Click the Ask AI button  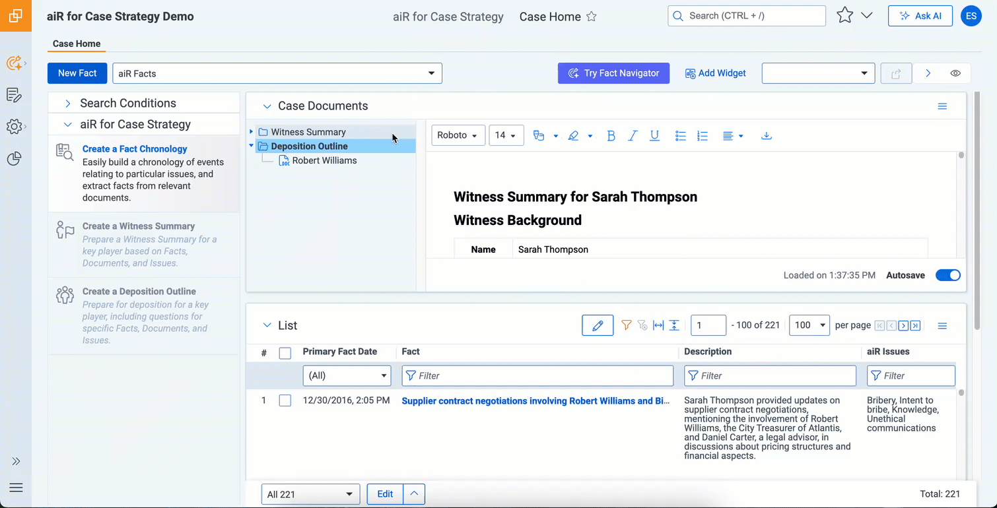point(920,16)
